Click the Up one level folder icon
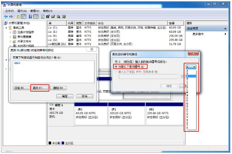The height and width of the screenshot is (154, 232). (x=18, y=17)
